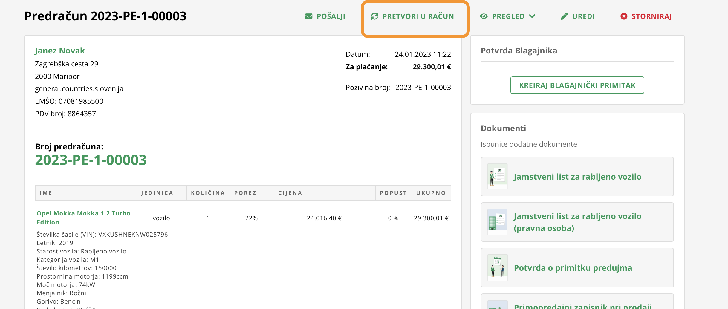Click the pencil icon beside UREDI
The height and width of the screenshot is (309, 728).
click(x=564, y=16)
